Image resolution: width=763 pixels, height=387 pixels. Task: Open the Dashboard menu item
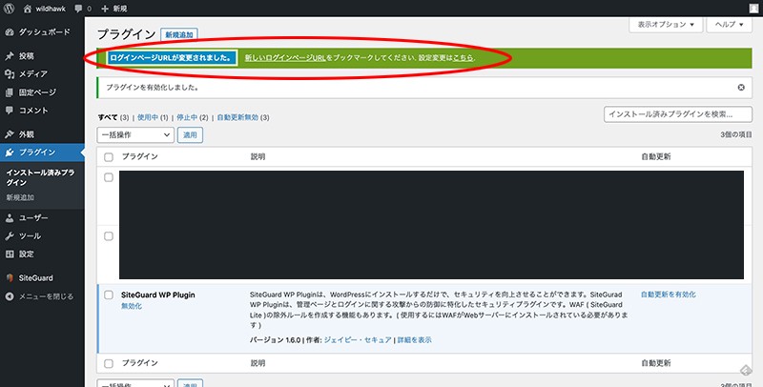[x=38, y=31]
